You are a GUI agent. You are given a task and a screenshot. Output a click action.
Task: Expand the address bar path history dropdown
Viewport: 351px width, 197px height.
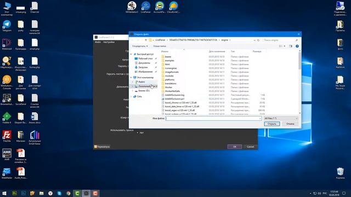pyautogui.click(x=254, y=40)
